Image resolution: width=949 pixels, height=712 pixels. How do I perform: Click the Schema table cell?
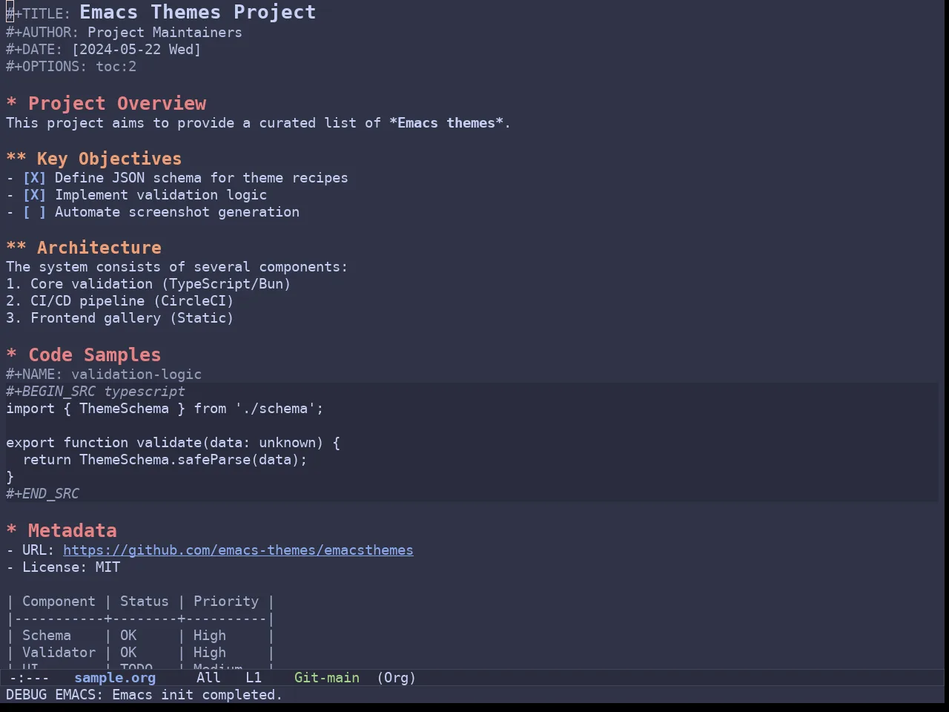pos(47,636)
